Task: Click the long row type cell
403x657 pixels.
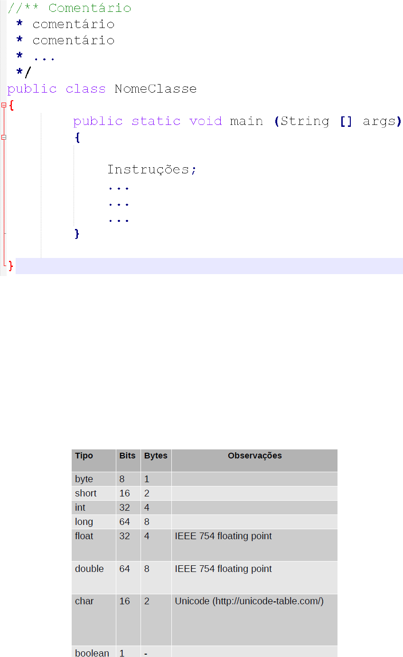Action: [x=84, y=522]
